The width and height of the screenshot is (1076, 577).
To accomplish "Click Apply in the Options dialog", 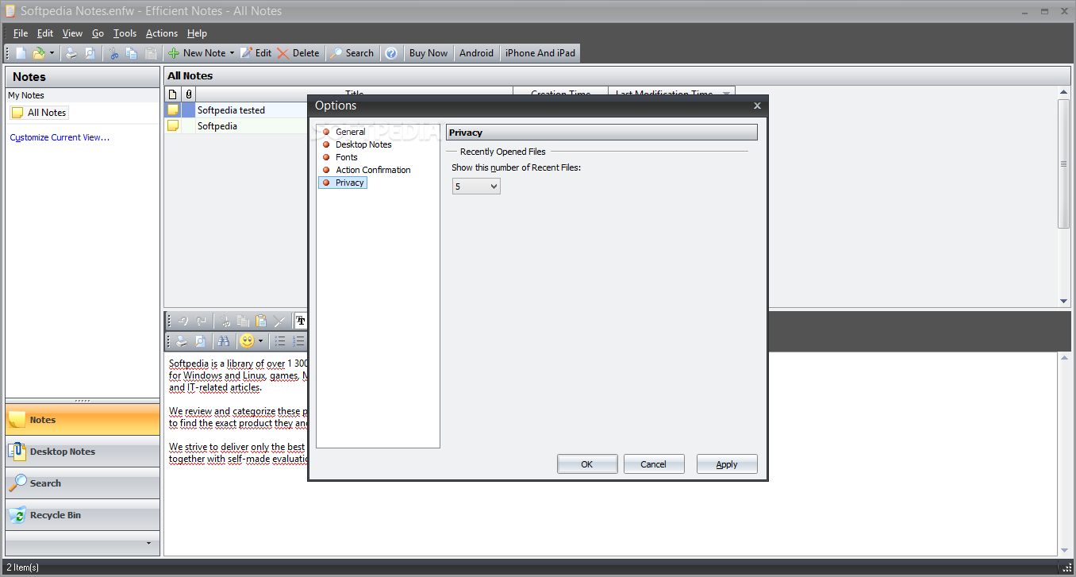I will tap(727, 464).
